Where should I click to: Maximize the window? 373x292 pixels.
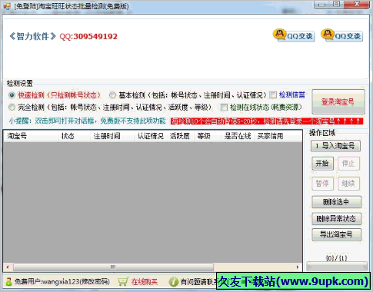click(336, 5)
